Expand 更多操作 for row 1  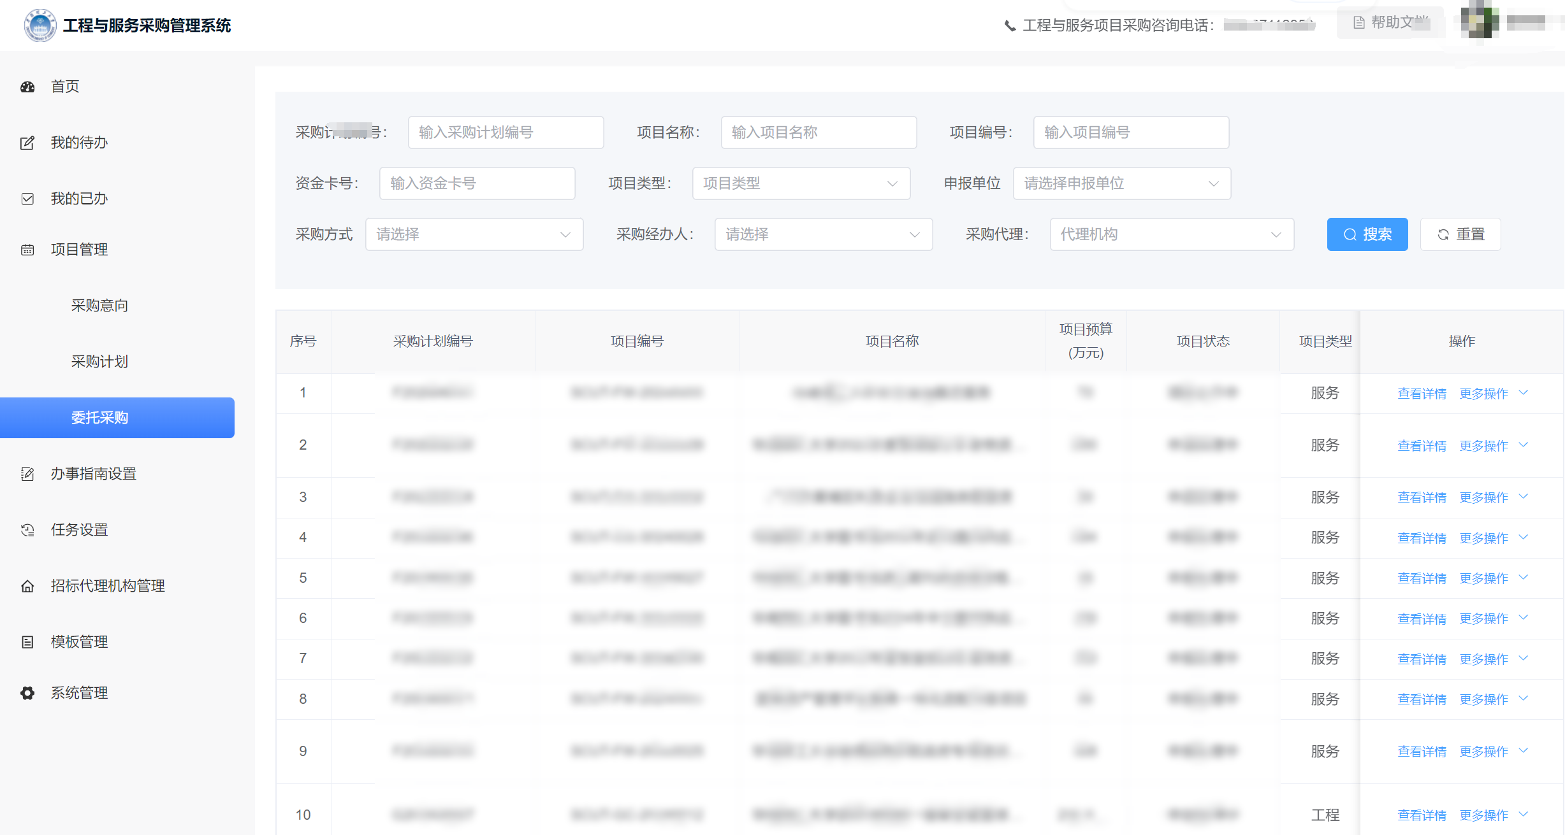(x=1484, y=393)
